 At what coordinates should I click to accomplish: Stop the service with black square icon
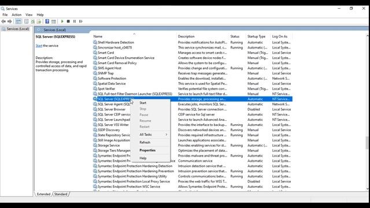[68, 21]
